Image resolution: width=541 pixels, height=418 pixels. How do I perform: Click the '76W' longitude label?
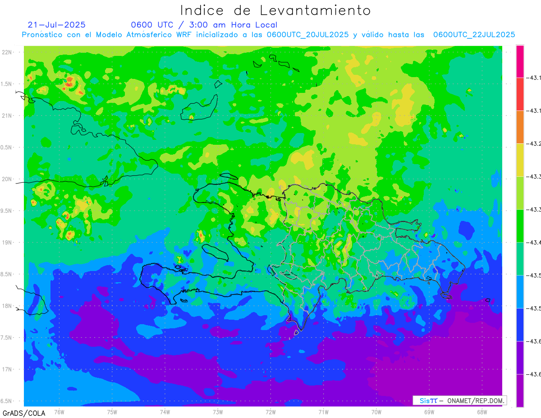(x=59, y=412)
